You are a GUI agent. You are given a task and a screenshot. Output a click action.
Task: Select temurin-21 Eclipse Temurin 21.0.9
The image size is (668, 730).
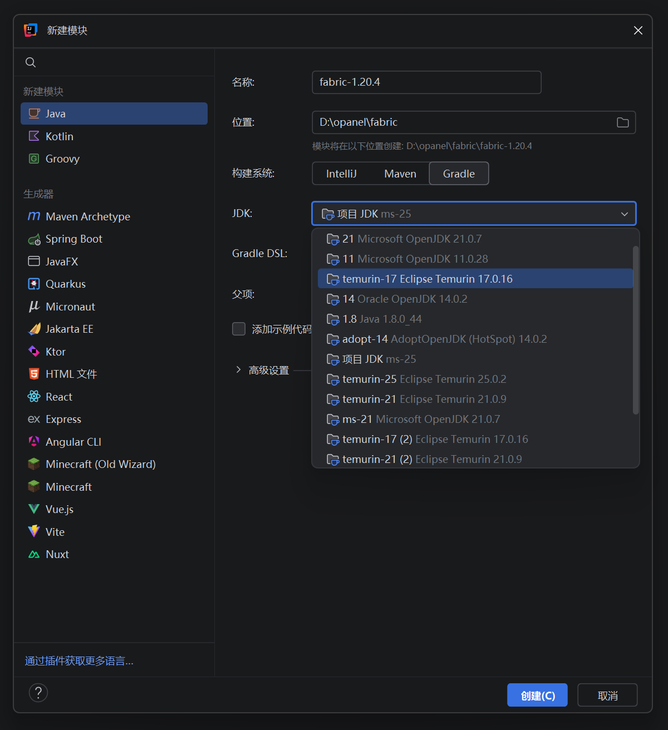(475, 399)
